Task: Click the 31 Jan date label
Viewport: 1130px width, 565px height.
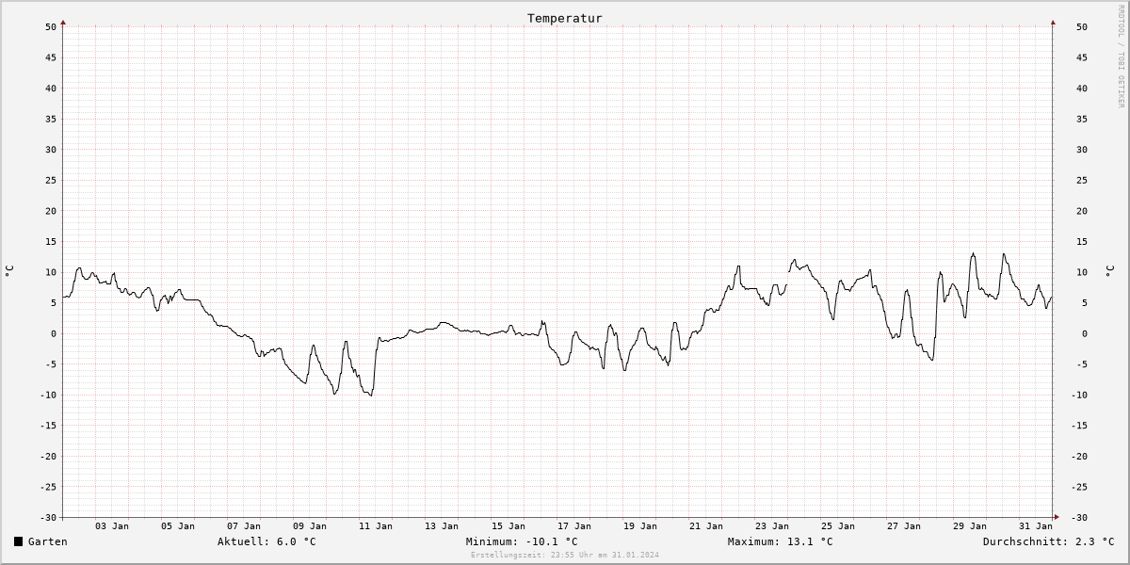Action: pyautogui.click(x=1036, y=525)
